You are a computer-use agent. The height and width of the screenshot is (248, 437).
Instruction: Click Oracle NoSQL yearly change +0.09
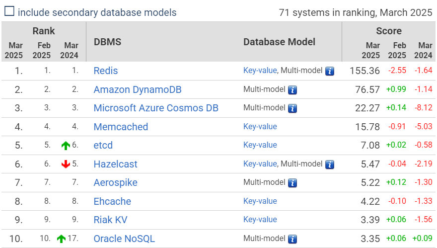tap(422, 238)
